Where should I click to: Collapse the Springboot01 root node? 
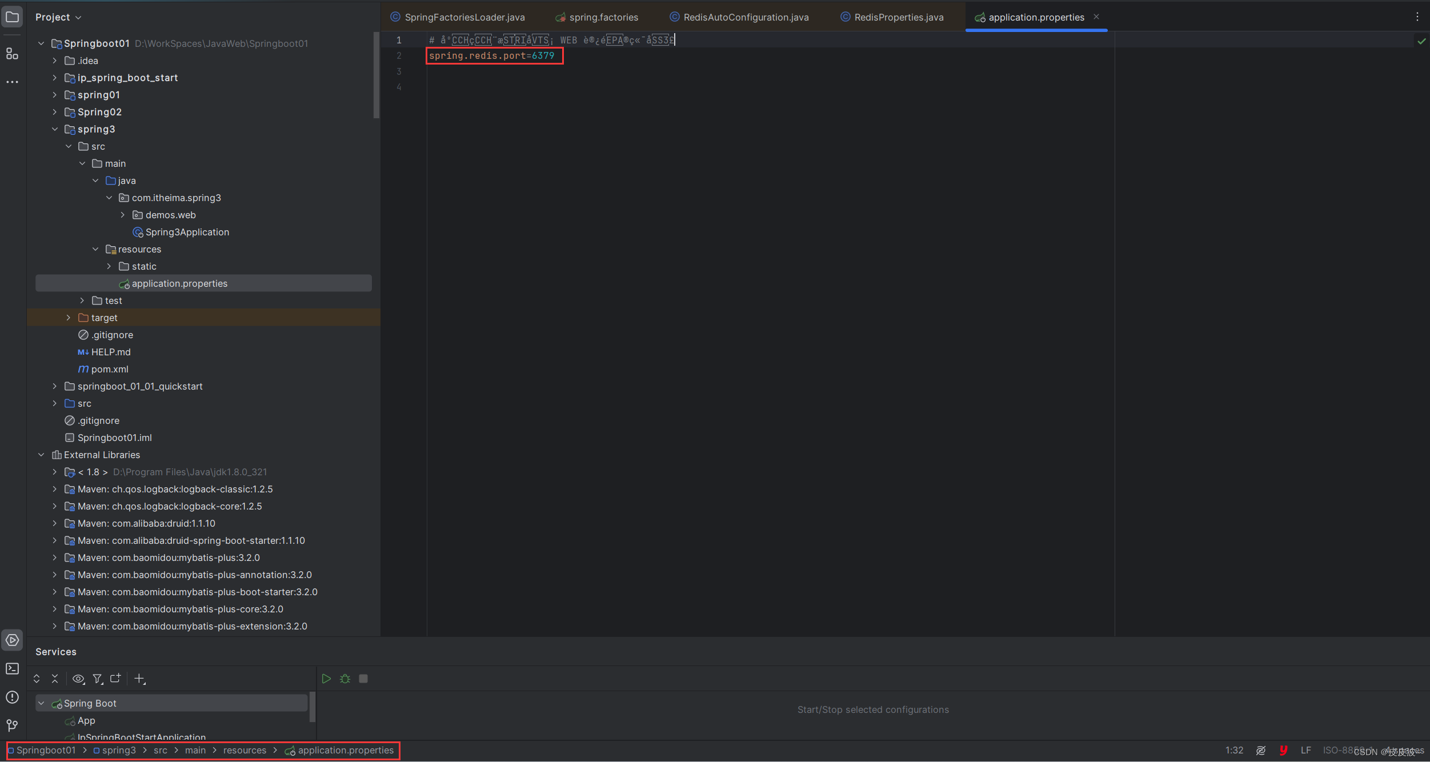click(x=41, y=43)
